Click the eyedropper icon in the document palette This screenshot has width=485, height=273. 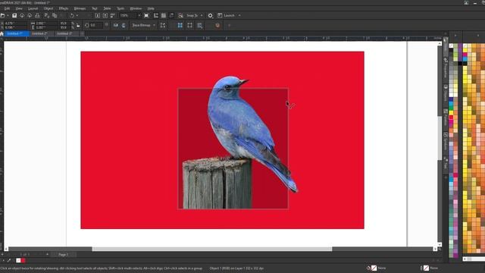9,260
